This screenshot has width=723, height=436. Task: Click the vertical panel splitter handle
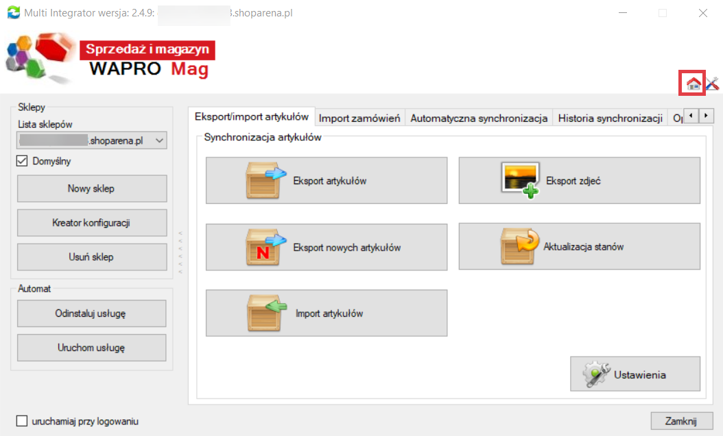tap(180, 253)
